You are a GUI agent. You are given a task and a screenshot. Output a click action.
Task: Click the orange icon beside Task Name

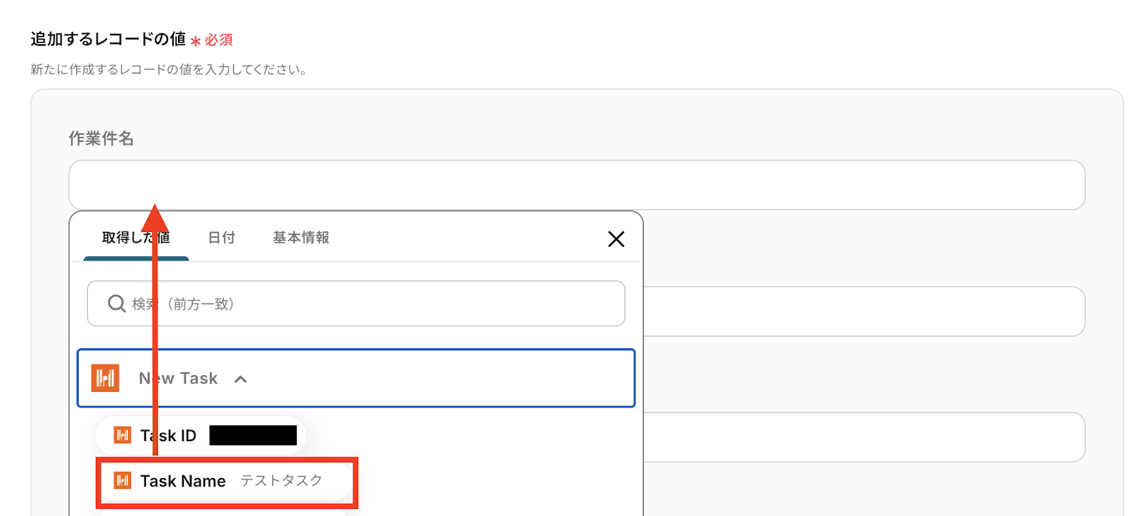[x=122, y=481]
